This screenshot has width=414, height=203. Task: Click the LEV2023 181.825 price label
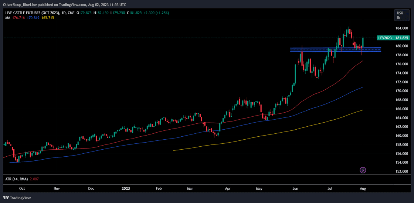click(394, 38)
